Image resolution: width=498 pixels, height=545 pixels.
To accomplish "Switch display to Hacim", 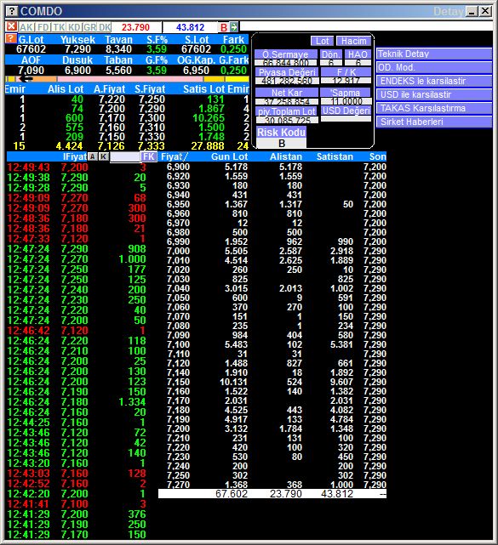I will [x=354, y=41].
